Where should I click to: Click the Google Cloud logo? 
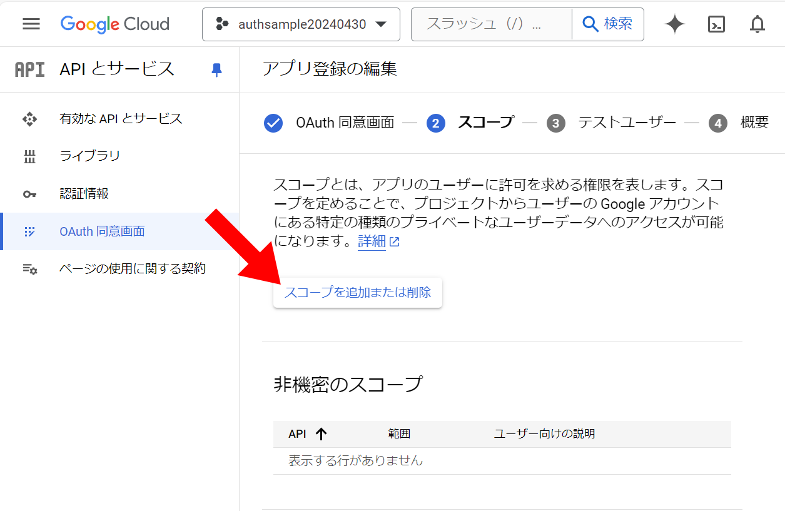point(115,24)
